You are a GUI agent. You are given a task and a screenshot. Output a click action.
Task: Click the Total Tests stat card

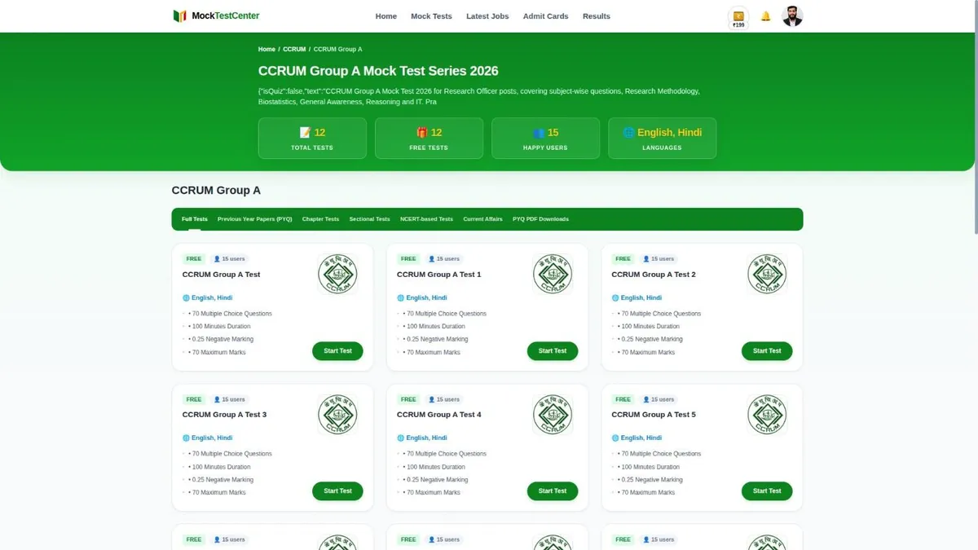coord(312,138)
